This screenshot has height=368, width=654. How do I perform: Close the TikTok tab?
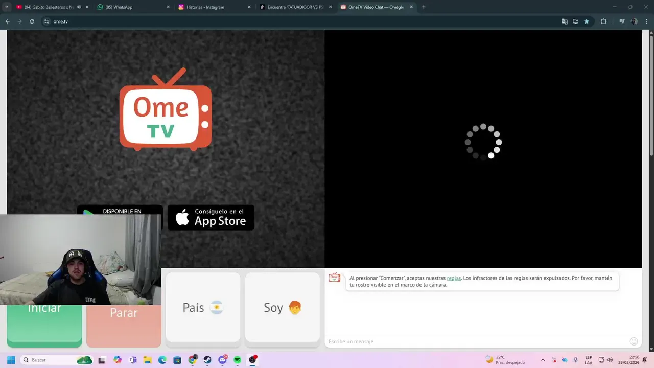[x=330, y=7]
